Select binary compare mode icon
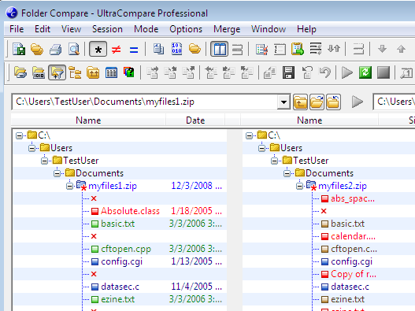 176,50
